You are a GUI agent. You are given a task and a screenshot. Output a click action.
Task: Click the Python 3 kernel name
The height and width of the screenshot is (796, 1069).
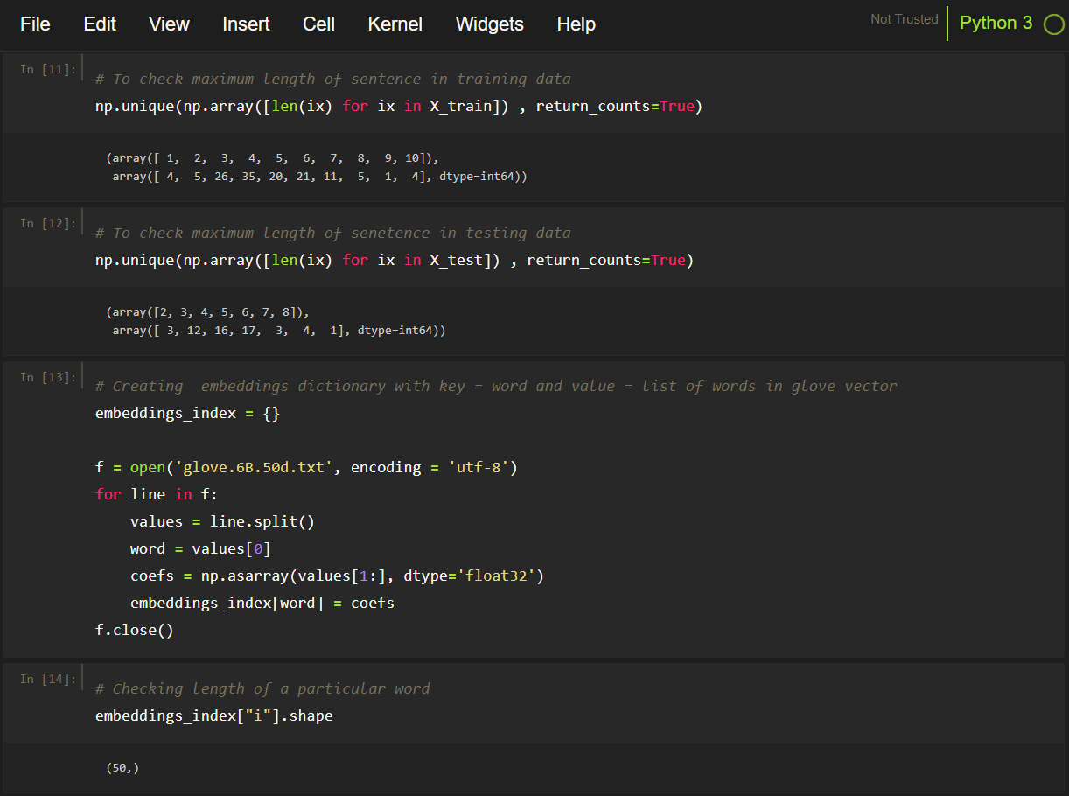996,23
